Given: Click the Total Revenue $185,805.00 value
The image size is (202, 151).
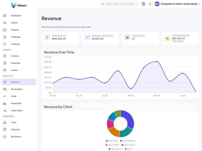Looking at the screenshot, I should pos(59,39).
